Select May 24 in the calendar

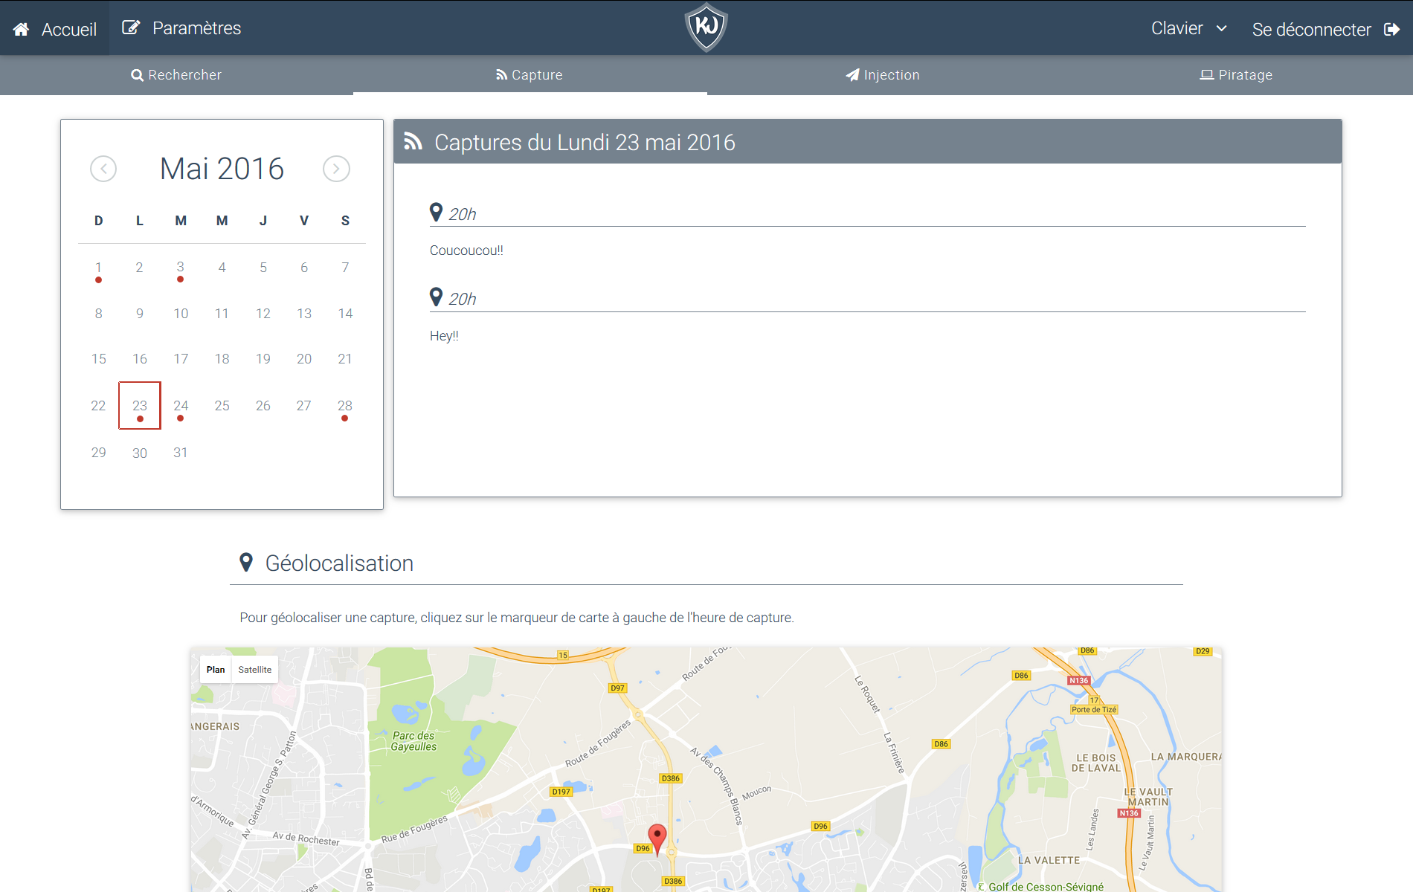(181, 406)
